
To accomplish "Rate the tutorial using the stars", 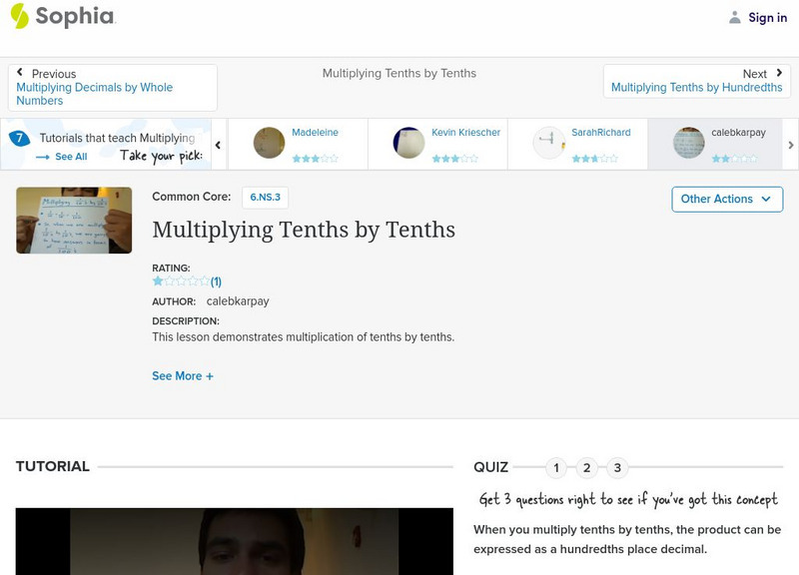I will pyautogui.click(x=179, y=280).
